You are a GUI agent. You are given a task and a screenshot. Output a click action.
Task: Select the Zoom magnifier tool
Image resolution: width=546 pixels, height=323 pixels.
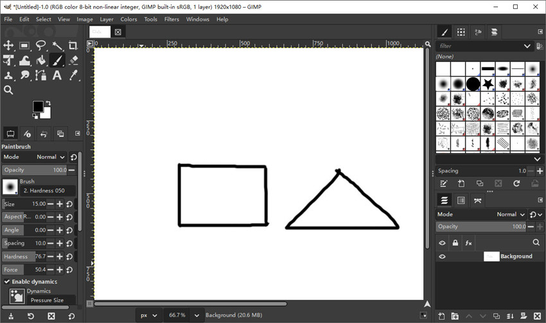8,90
